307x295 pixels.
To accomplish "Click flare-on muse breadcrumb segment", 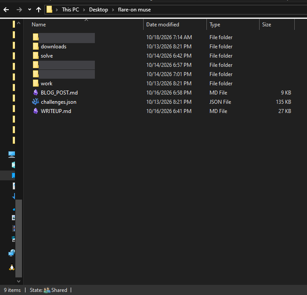I will click(134, 10).
